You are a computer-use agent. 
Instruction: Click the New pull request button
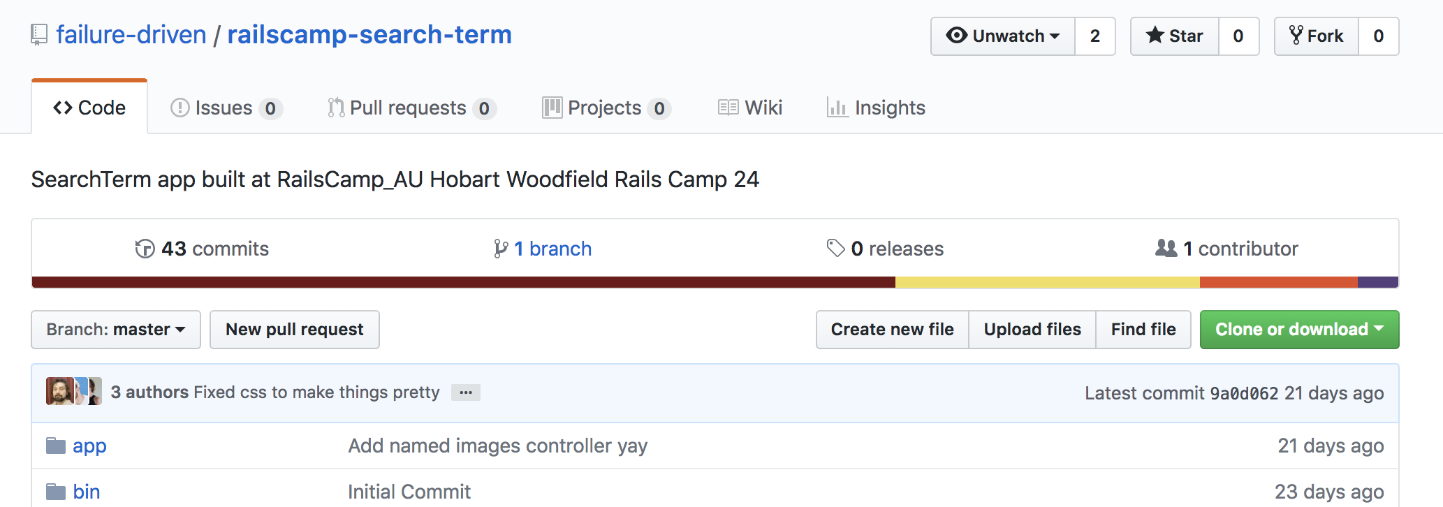coord(295,330)
